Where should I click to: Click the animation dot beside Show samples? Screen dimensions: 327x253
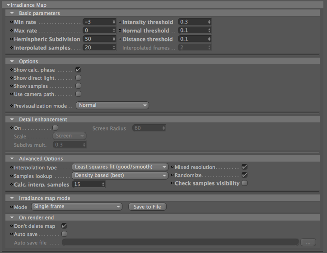click(x=11, y=86)
